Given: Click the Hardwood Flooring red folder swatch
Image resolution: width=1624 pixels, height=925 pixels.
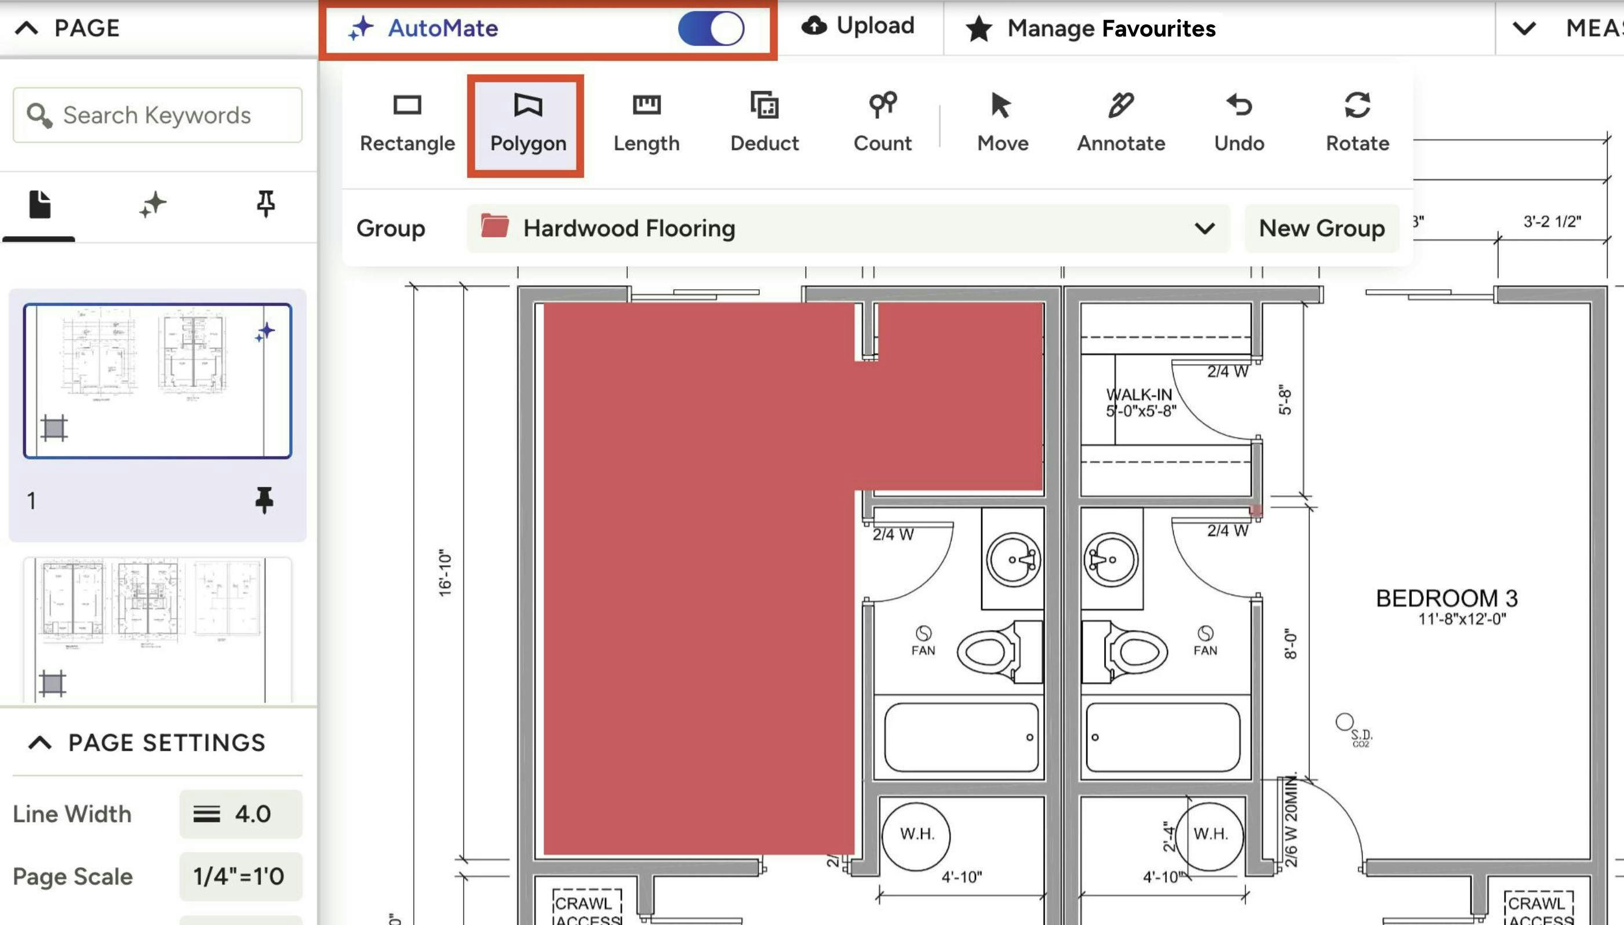Looking at the screenshot, I should tap(494, 226).
